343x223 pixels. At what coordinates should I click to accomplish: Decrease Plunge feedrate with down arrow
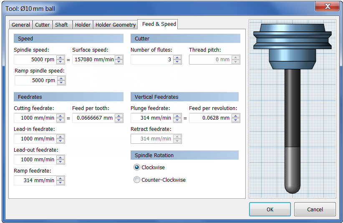click(x=177, y=120)
